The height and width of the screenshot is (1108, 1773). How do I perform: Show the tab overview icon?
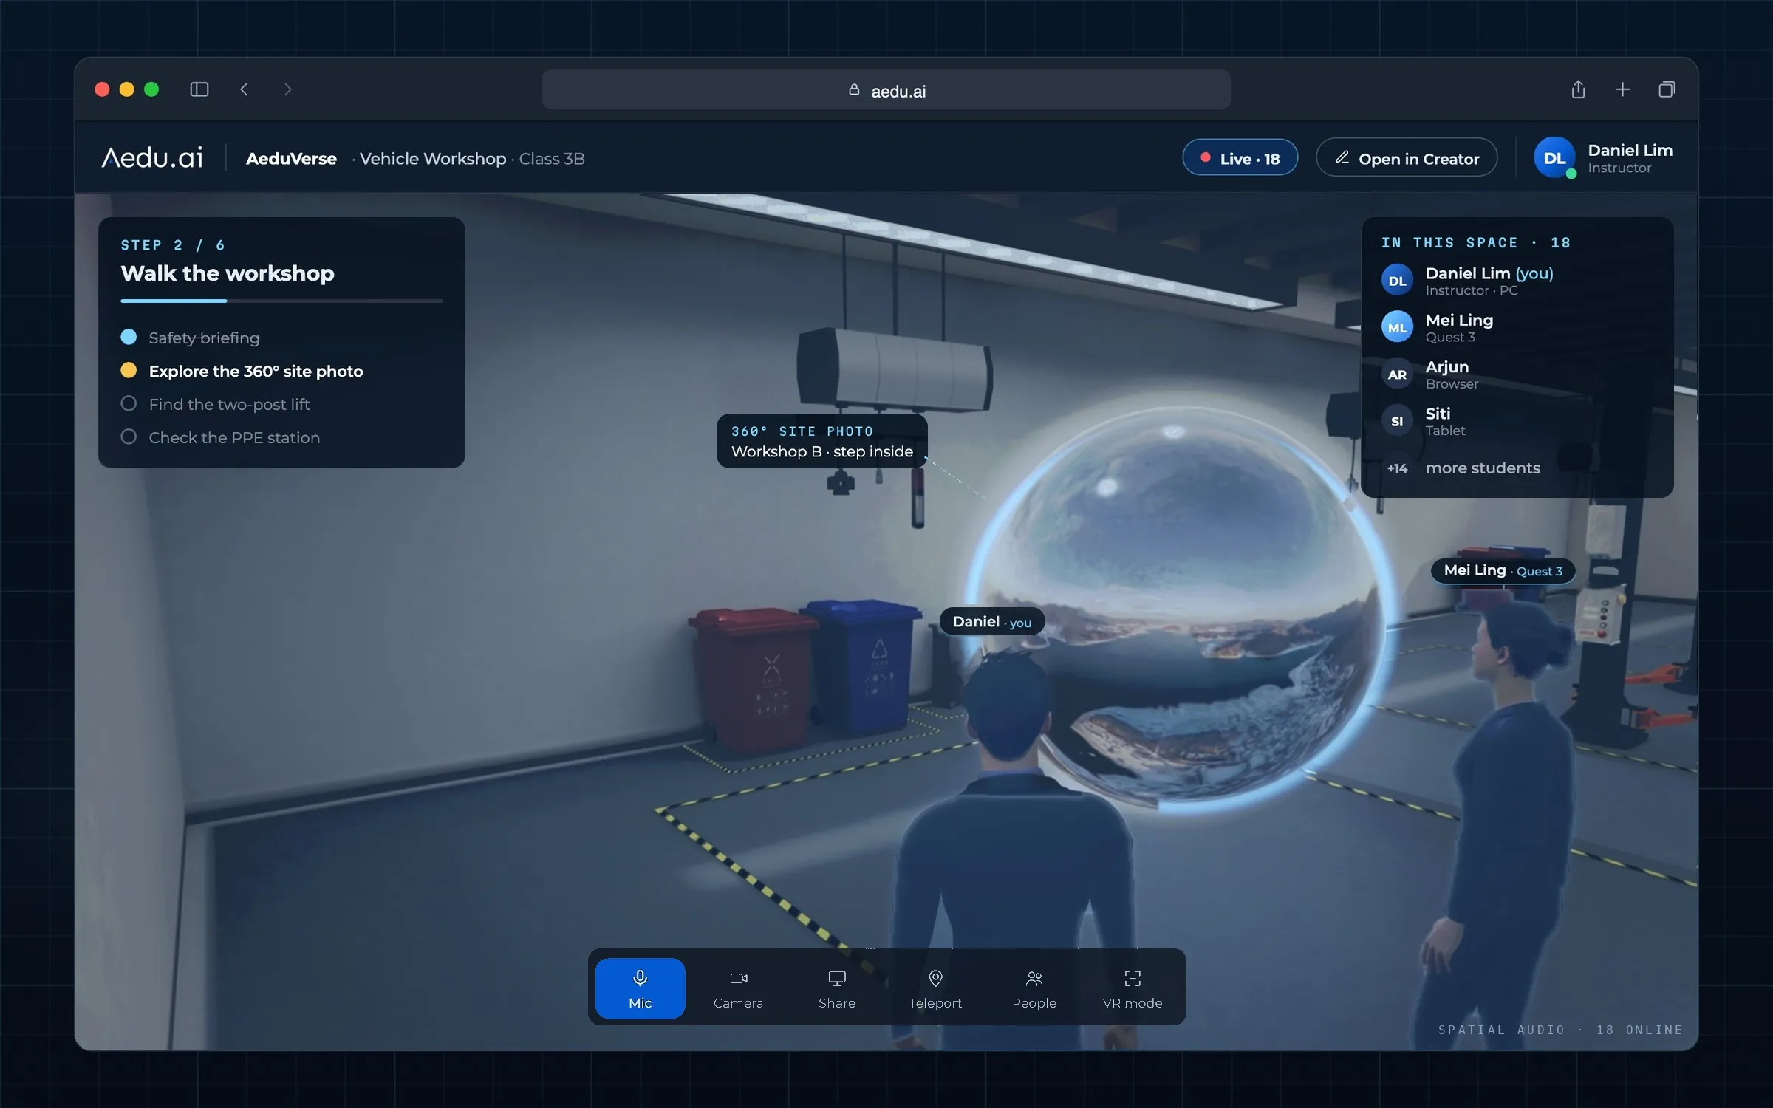tap(1667, 89)
